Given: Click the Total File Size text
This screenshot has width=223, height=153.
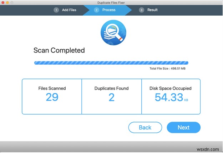Looking at the screenshot, I should [x=167, y=69].
